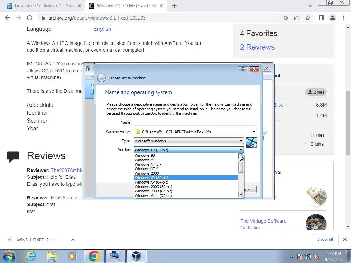The height and width of the screenshot is (263, 351).
Task: Open the WIN3.1-FIXED-2.iso download options chevron
Action: coord(73,240)
